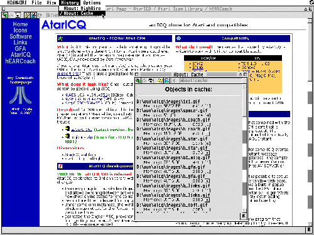This screenshot has width=314, height=235.
Task: Open my Swedish homepage link
Action: 20,80
